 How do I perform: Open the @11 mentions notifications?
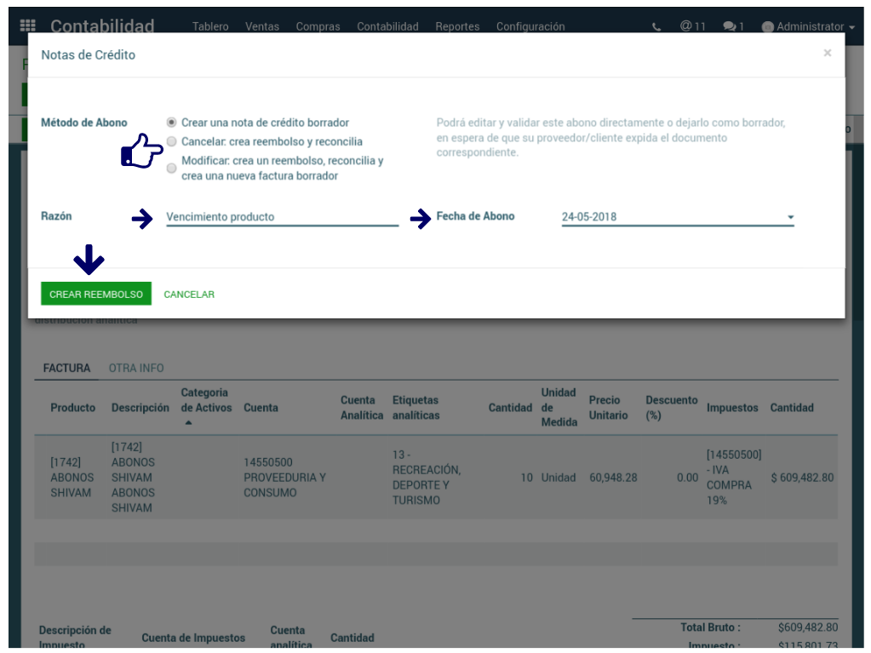click(692, 26)
